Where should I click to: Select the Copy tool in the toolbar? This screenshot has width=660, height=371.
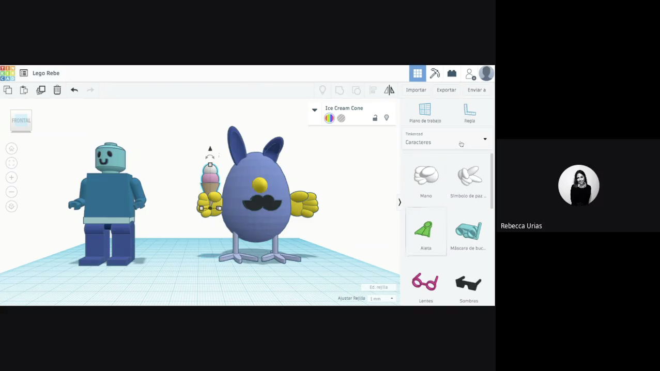(x=8, y=90)
